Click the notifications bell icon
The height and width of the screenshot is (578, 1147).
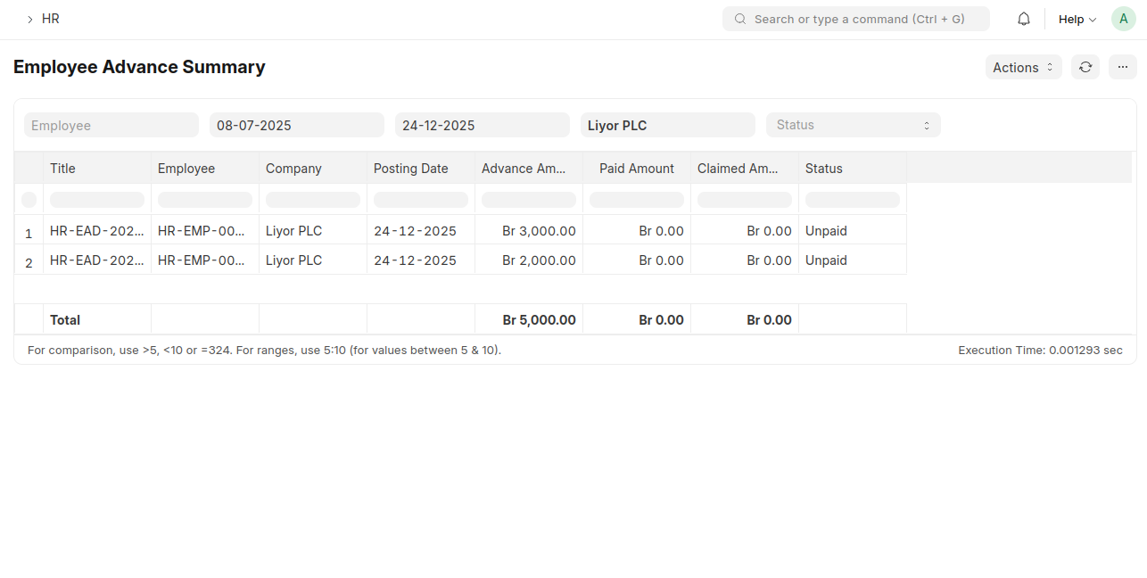pos(1024,19)
